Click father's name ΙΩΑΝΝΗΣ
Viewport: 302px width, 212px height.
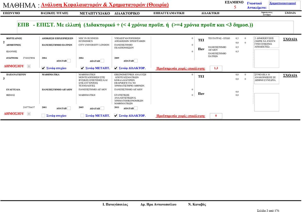click(x=12, y=52)
